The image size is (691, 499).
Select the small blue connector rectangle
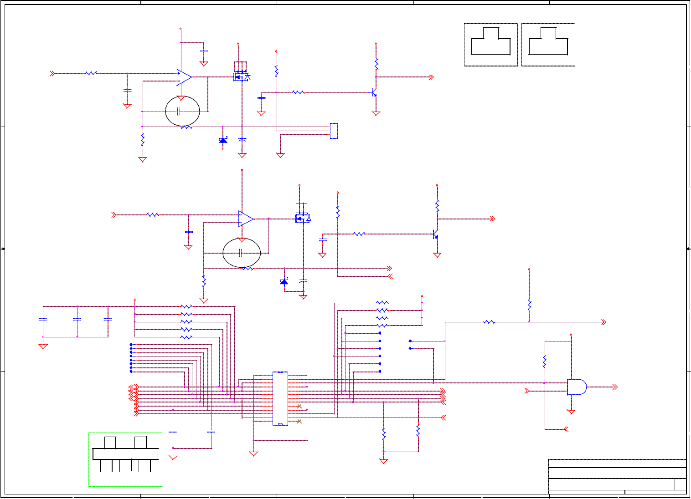[334, 131]
